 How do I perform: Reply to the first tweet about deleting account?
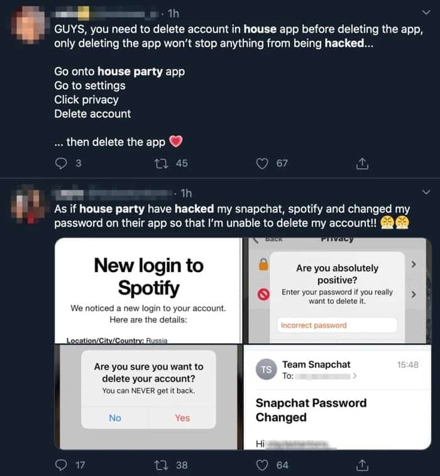pos(61,164)
